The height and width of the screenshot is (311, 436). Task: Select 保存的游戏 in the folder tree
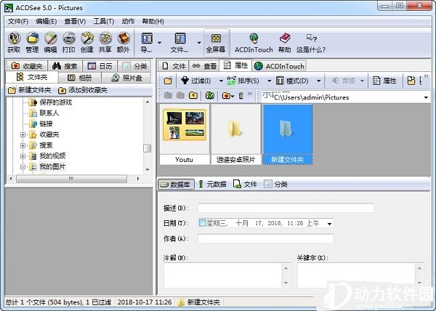coord(56,102)
